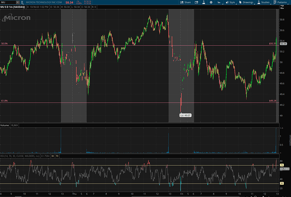Image resolution: width=291 pixels, height=197 pixels.
Task: Click the current price tag 50.34 on axis
Action: [283, 44]
